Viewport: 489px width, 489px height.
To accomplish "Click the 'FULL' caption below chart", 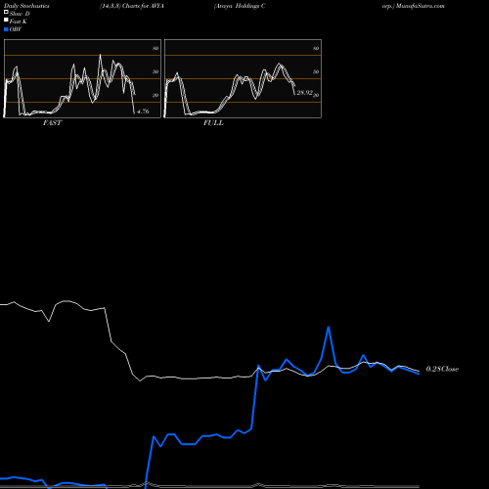I will pyautogui.click(x=213, y=123).
